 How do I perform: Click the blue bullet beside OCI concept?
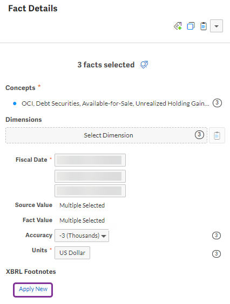tap(15, 103)
